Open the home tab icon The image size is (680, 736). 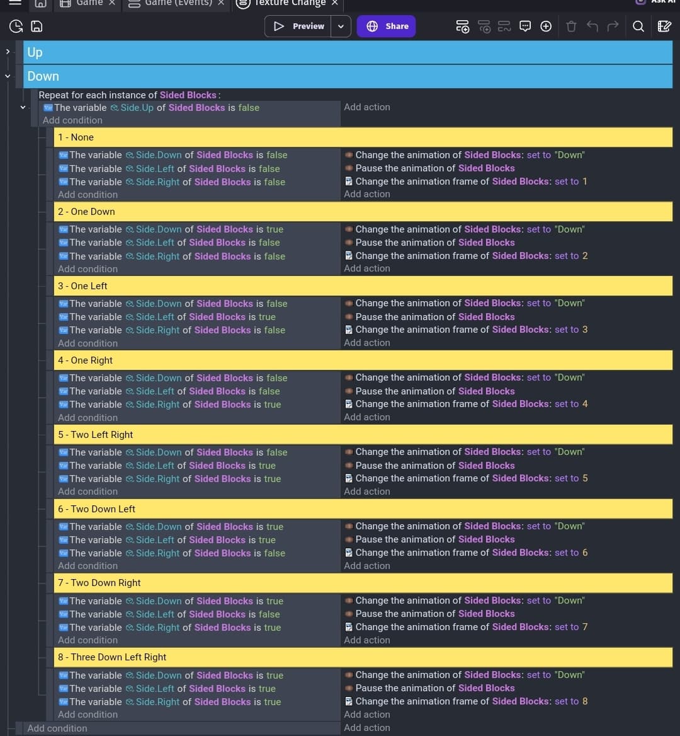click(41, 3)
